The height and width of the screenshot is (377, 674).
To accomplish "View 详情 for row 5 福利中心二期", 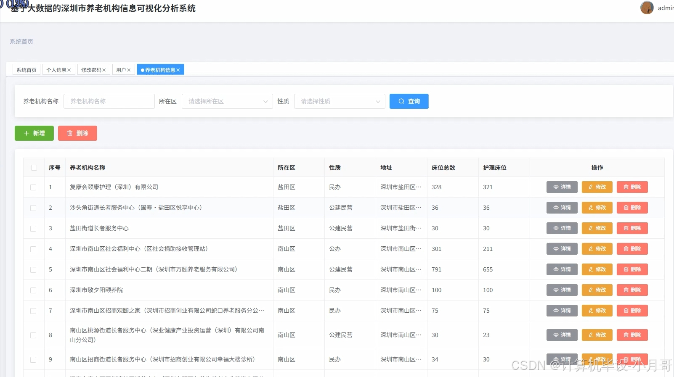I will click(562, 269).
